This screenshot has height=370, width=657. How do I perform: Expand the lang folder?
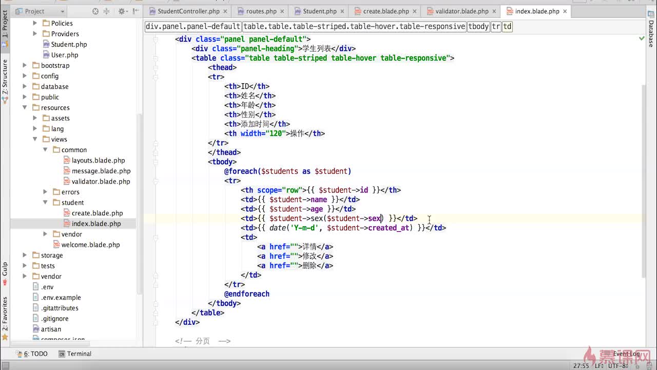(35, 128)
